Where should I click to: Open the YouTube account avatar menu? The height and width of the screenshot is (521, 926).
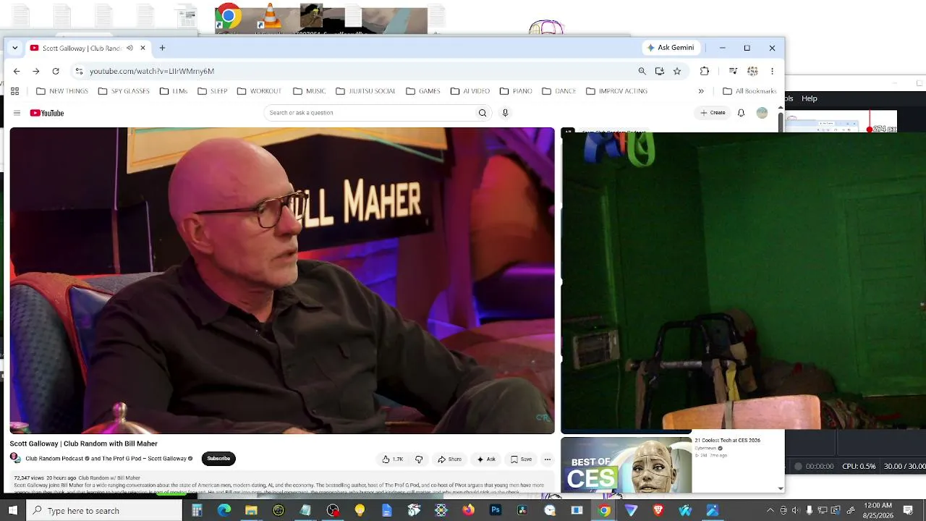click(762, 113)
